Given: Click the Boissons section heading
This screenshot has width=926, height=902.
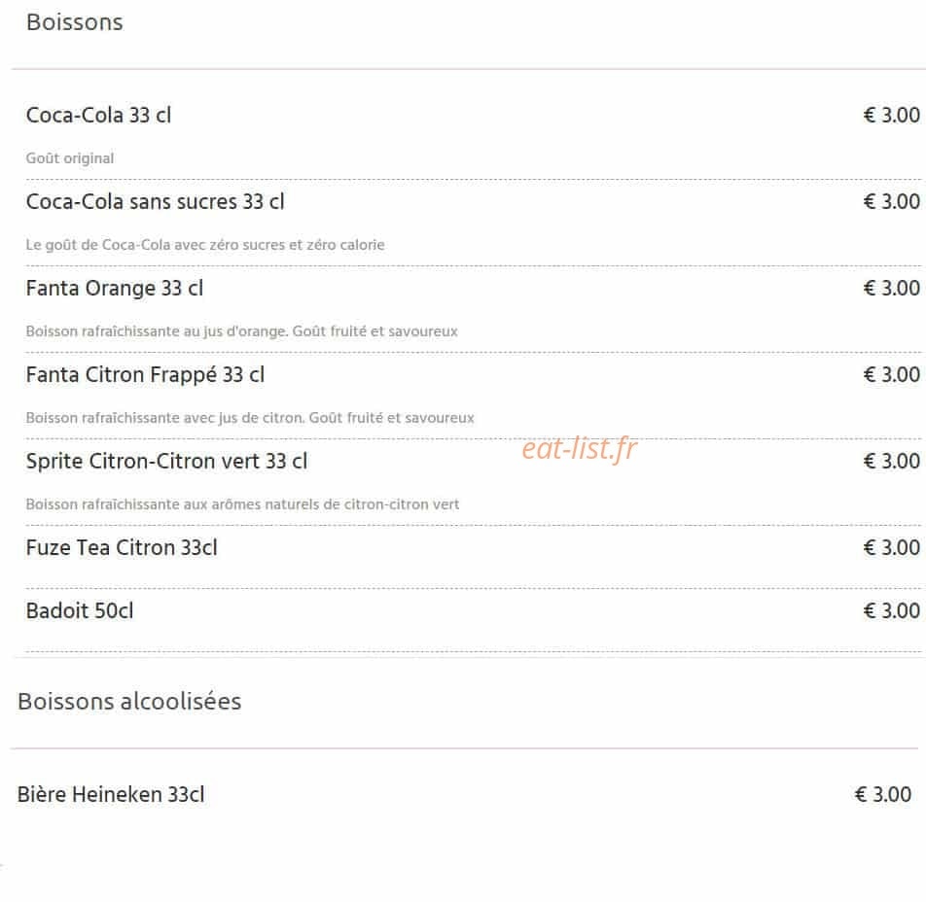Looking at the screenshot, I should tap(75, 22).
